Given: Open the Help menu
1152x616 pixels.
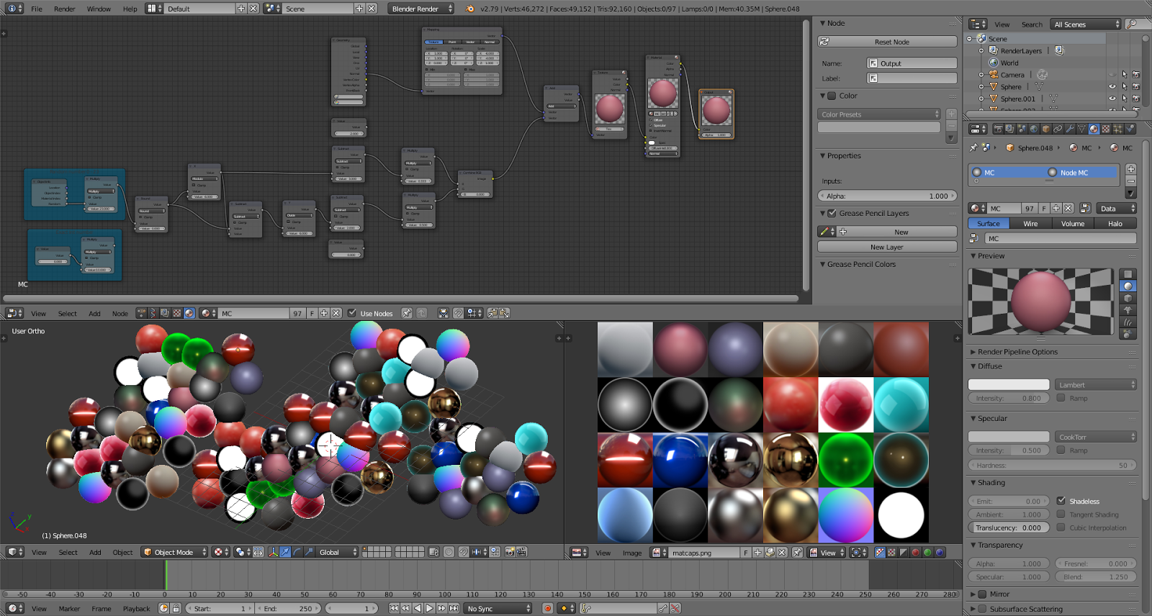Looking at the screenshot, I should click(x=130, y=9).
